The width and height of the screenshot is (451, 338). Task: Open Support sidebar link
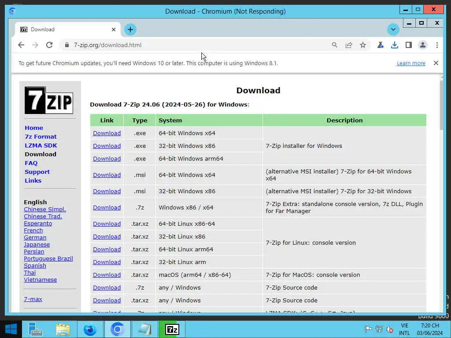tap(37, 172)
